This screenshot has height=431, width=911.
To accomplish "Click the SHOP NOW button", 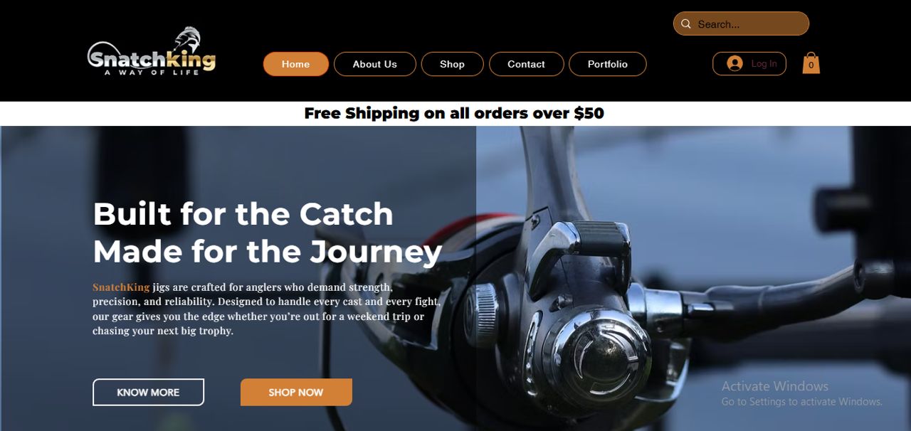I will point(296,392).
